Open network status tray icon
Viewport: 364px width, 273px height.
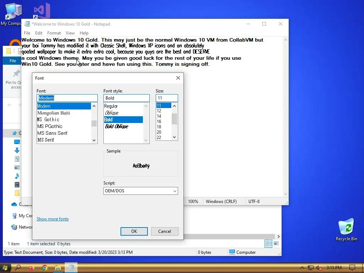tap(310, 268)
